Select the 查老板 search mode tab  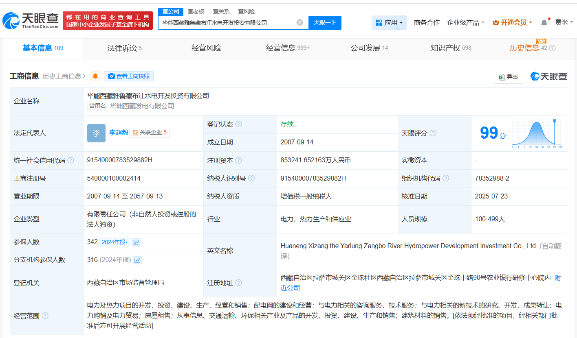[x=196, y=11]
